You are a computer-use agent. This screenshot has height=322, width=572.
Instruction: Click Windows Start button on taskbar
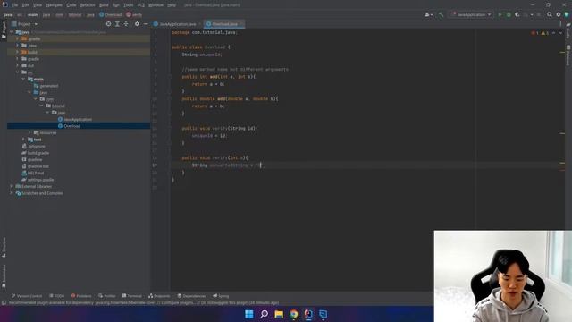[249, 314]
